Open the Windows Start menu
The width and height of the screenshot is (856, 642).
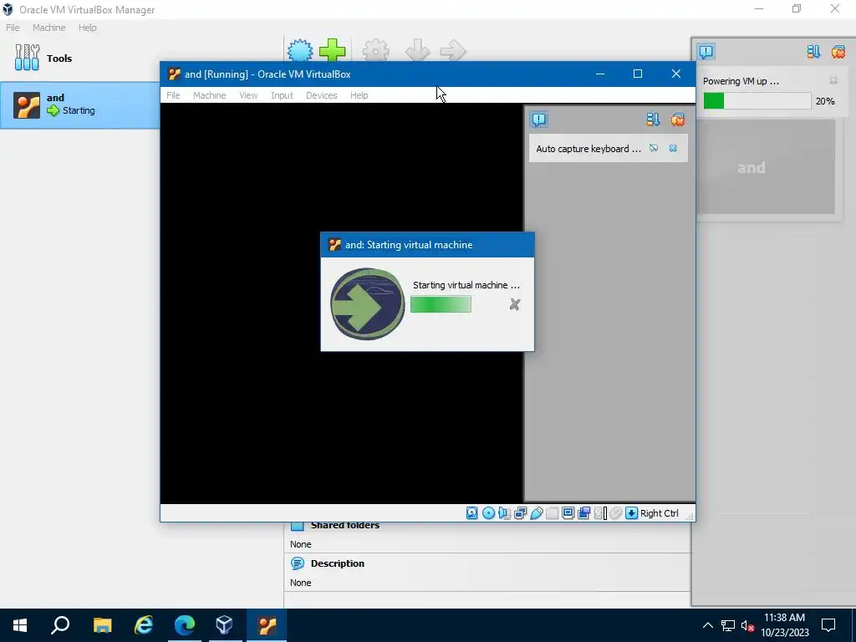pos(20,625)
